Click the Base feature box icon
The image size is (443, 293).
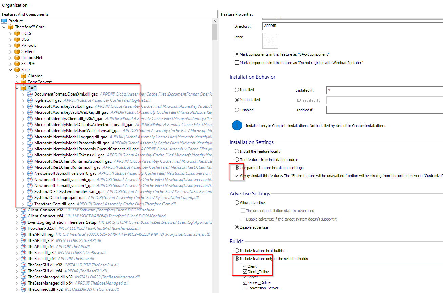(17, 70)
